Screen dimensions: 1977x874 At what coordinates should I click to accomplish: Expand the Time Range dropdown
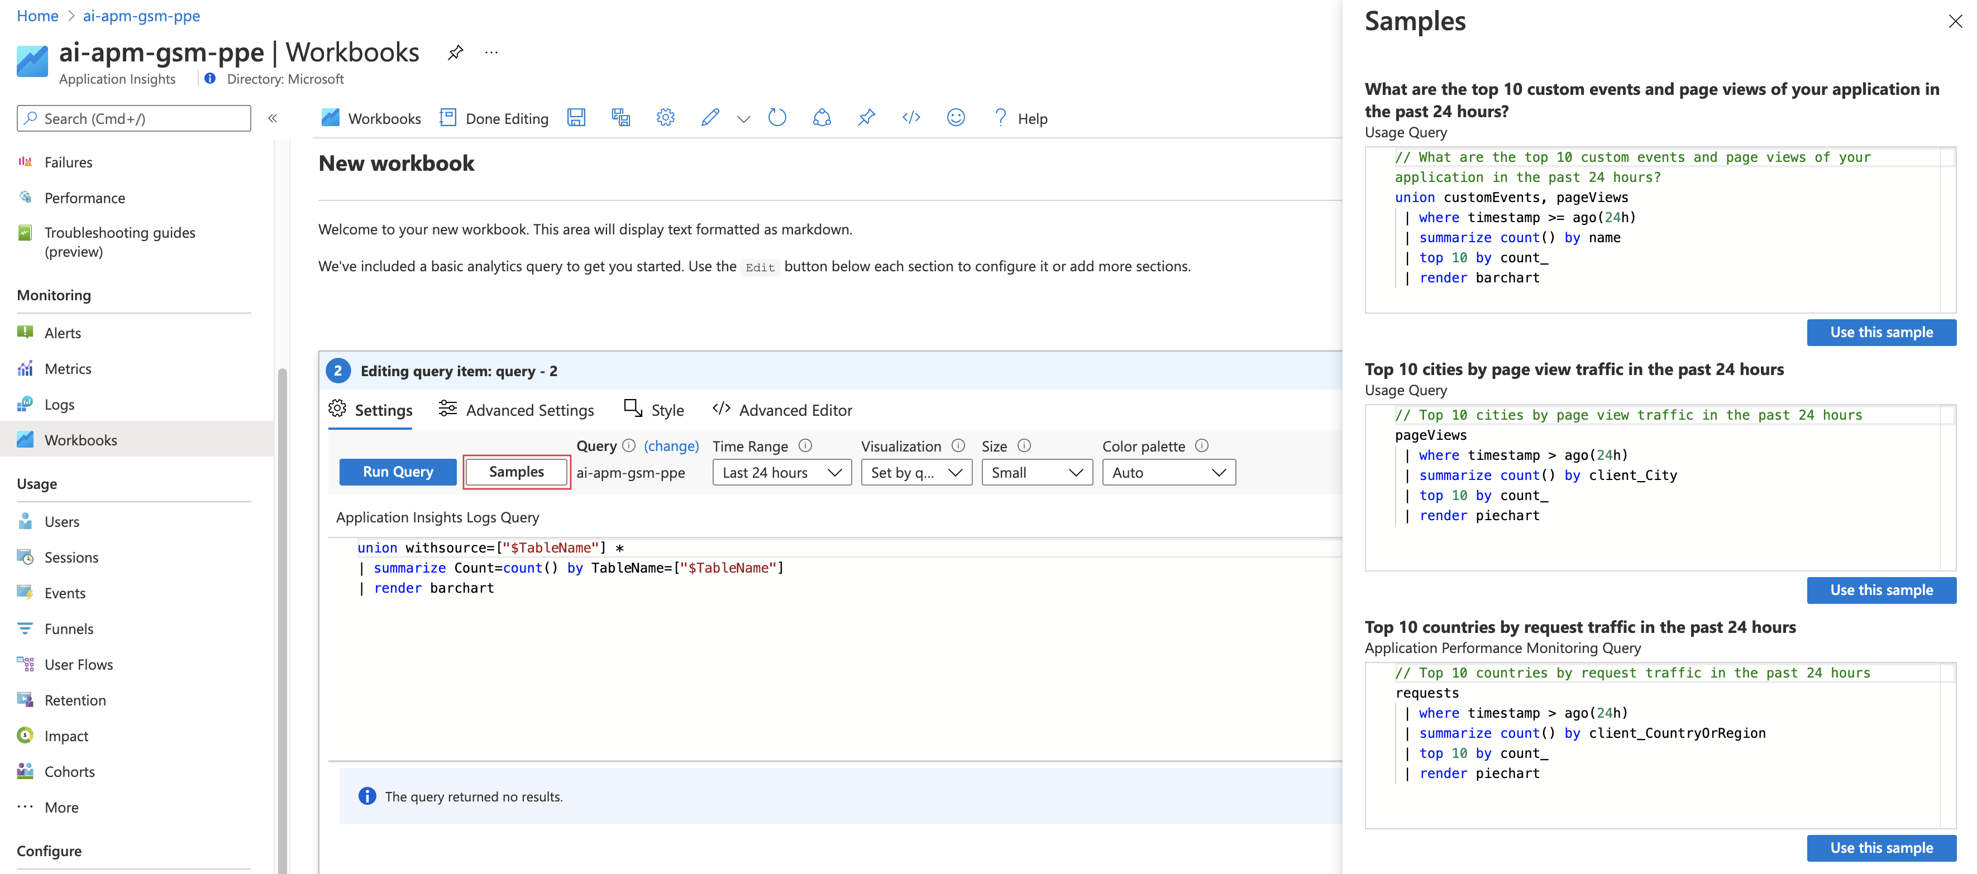tap(781, 472)
